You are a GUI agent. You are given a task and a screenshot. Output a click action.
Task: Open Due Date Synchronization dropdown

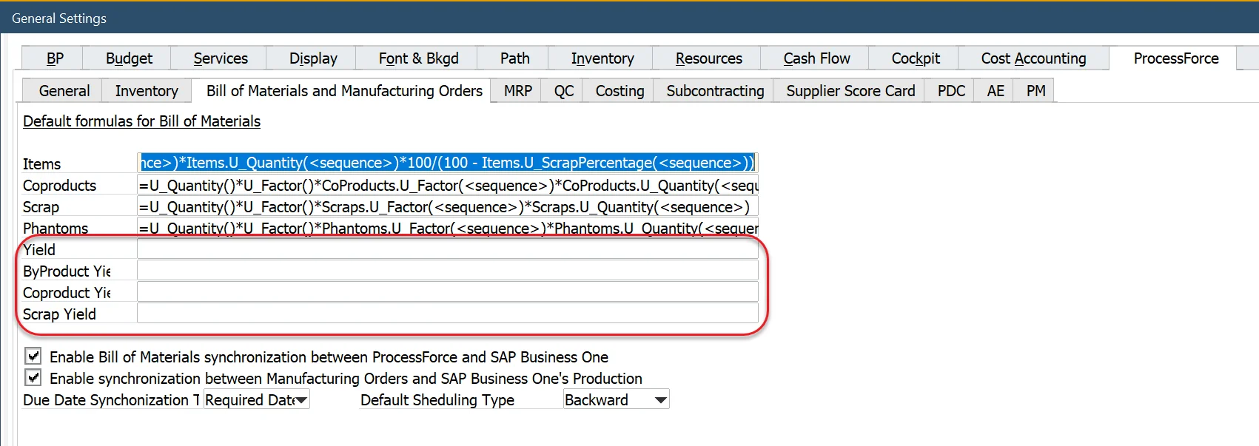[x=301, y=400]
